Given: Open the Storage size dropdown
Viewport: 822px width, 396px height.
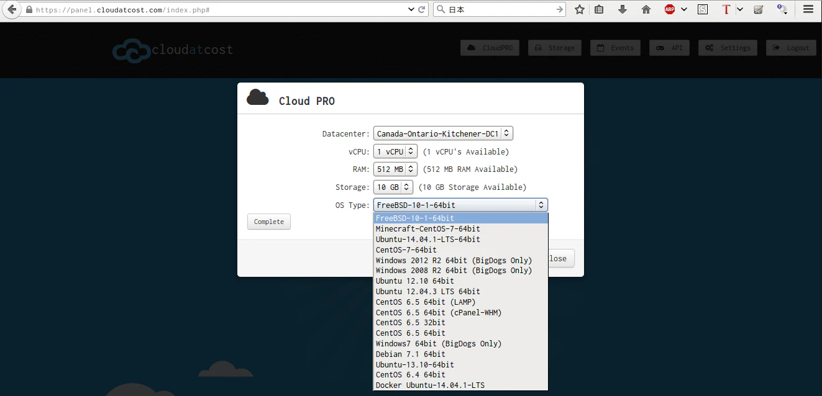Looking at the screenshot, I should click(x=393, y=187).
